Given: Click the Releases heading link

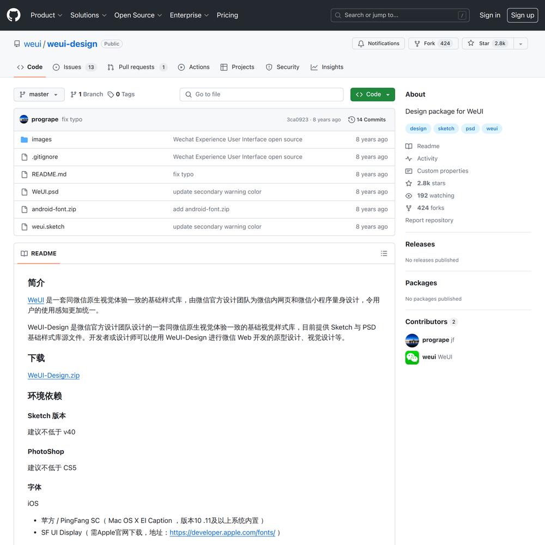Looking at the screenshot, I should point(420,244).
